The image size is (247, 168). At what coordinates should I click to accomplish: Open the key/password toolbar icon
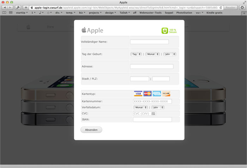[x=18, y=7]
